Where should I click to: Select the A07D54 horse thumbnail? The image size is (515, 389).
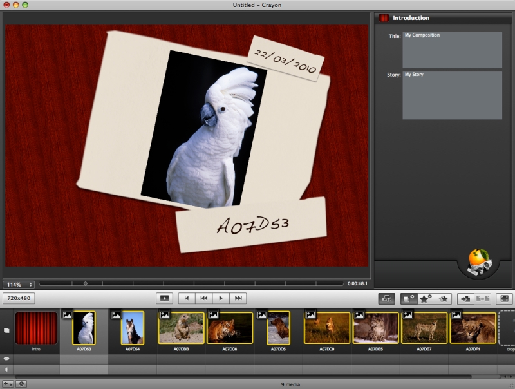[133, 328]
